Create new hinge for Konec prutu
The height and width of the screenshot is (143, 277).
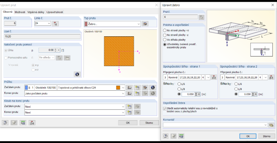pyautogui.click(x=129, y=112)
